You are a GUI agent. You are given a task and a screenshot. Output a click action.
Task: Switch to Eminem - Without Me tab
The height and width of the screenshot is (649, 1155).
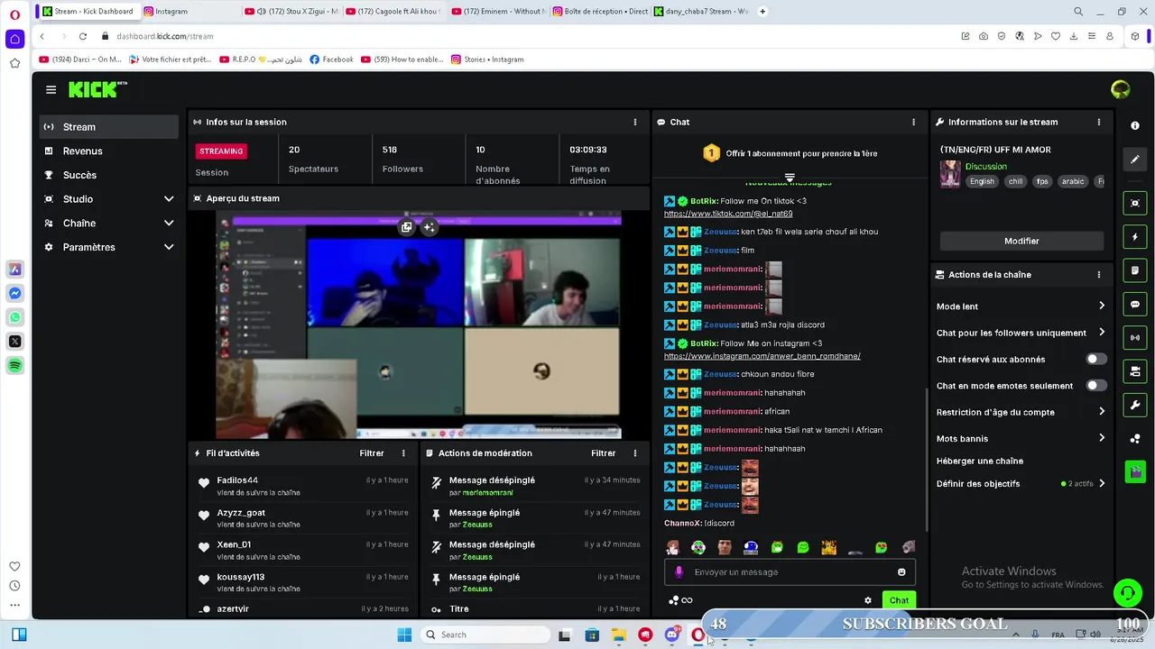(x=497, y=12)
